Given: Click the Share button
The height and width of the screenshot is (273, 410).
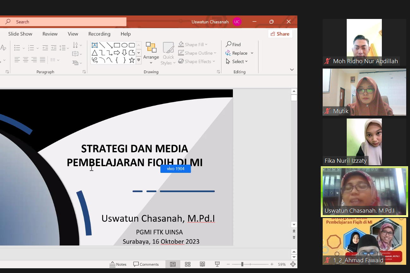Looking at the screenshot, I should (x=280, y=34).
